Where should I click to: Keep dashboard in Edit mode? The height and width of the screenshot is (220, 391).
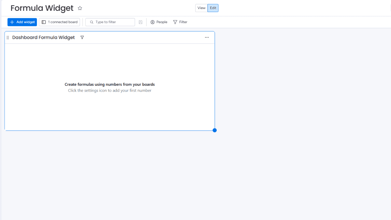(x=213, y=8)
